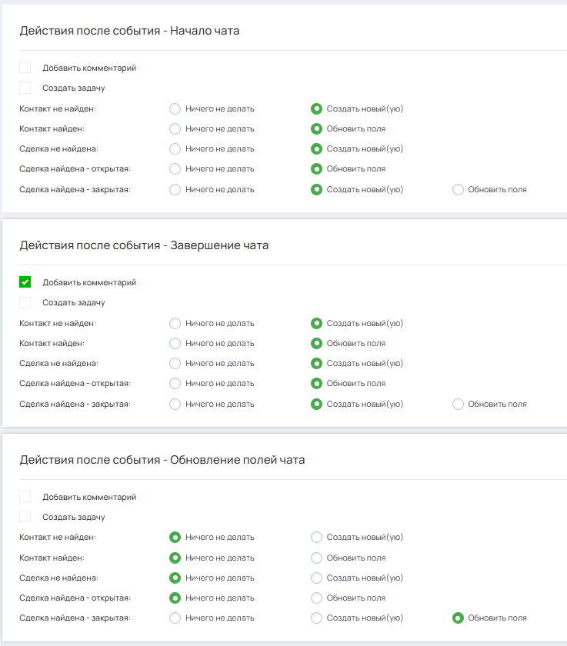Viewport: 567px width, 646px height.
Task: Pick 'Создать новый(ую)' for Сделка не найдена, Обновление полей чата
Action: (316, 578)
